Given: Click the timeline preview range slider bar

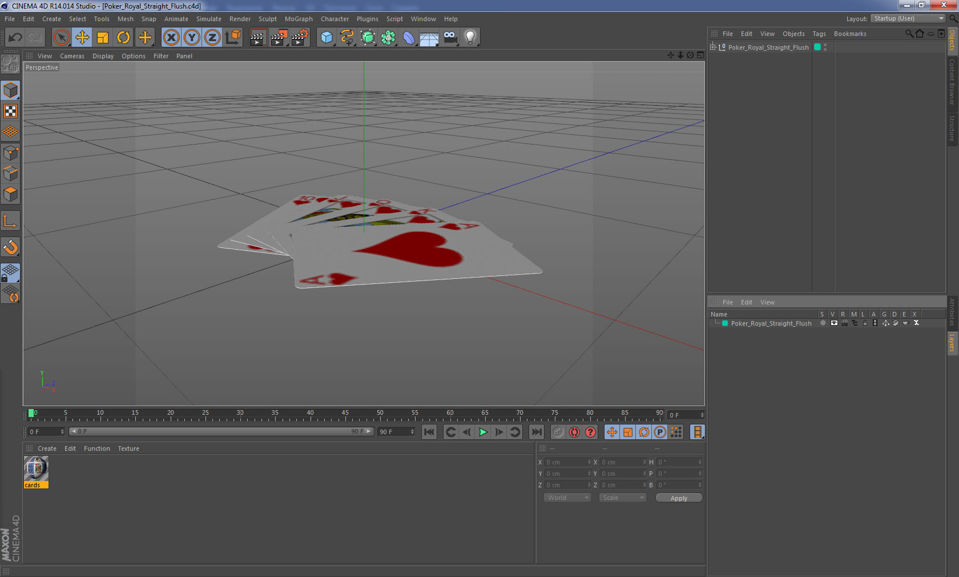Looking at the screenshot, I should coord(221,431).
